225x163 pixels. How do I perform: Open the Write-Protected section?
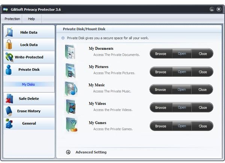click(29, 57)
